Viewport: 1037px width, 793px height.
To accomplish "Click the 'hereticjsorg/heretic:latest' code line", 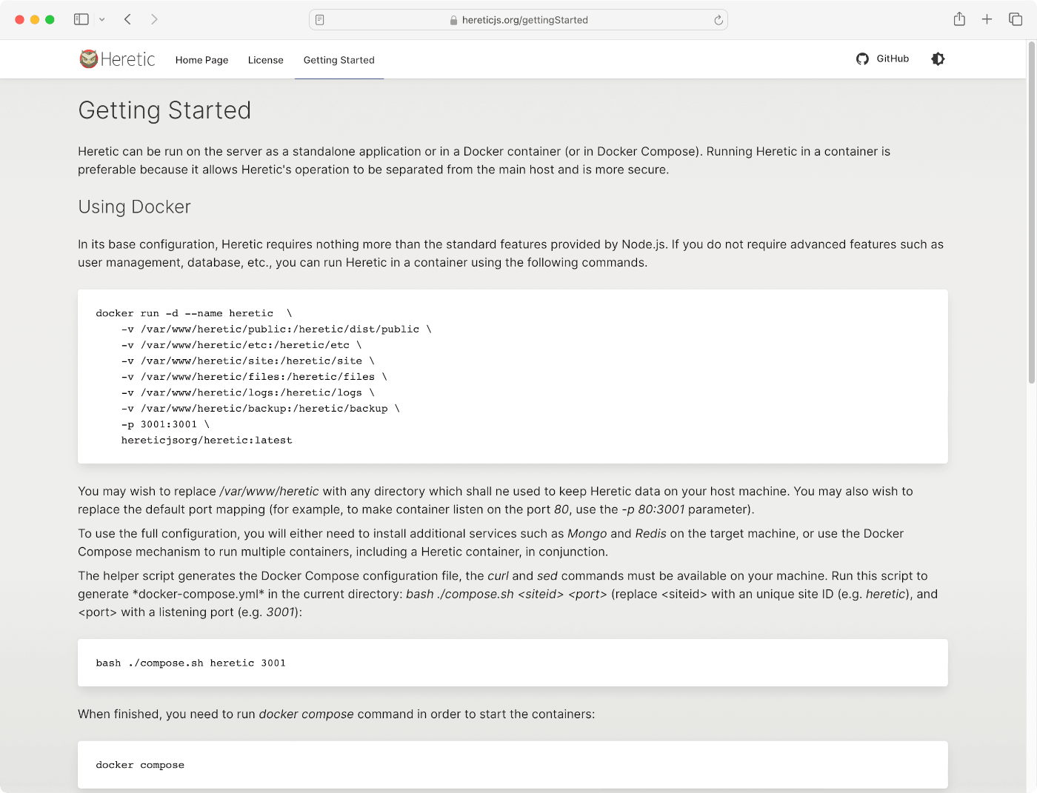I will (207, 440).
